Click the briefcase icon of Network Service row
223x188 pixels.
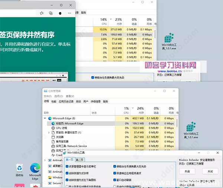click(x=53, y=146)
